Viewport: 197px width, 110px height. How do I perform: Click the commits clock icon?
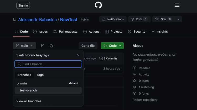(101, 59)
